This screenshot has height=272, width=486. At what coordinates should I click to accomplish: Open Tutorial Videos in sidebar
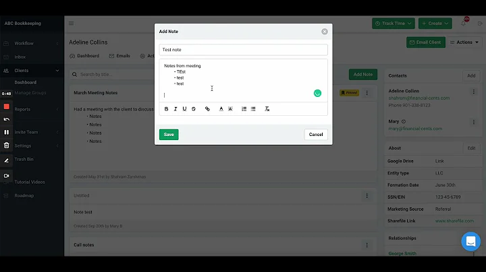click(x=30, y=182)
